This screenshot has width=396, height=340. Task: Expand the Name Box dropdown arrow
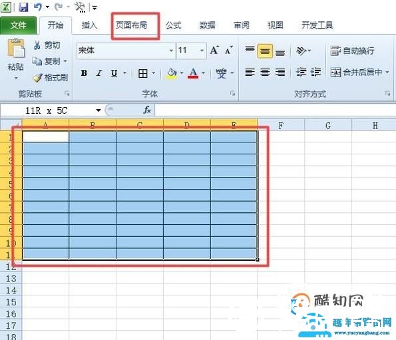(x=99, y=110)
